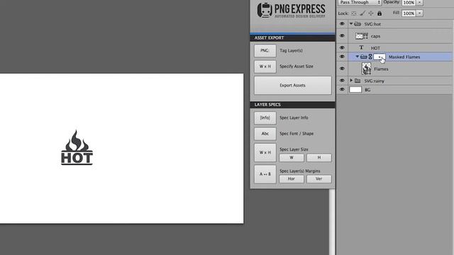The height and width of the screenshot is (255, 454).
Task: Click the W x H Specify Asset Size button
Action: click(x=265, y=67)
